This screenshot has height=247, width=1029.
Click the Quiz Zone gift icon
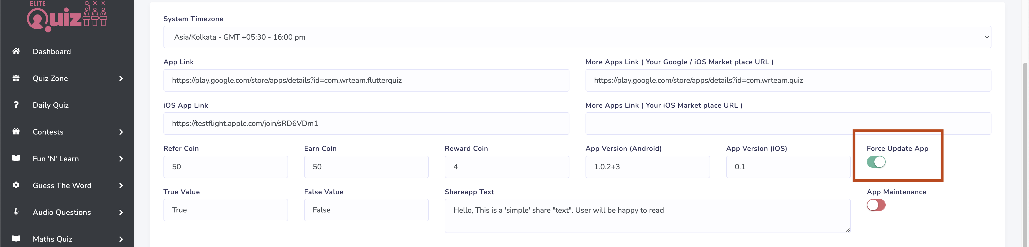(16, 78)
